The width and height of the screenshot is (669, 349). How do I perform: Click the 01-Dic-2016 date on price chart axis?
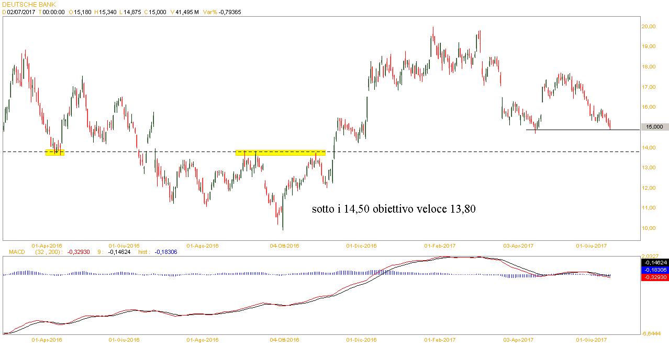pyautogui.click(x=362, y=245)
